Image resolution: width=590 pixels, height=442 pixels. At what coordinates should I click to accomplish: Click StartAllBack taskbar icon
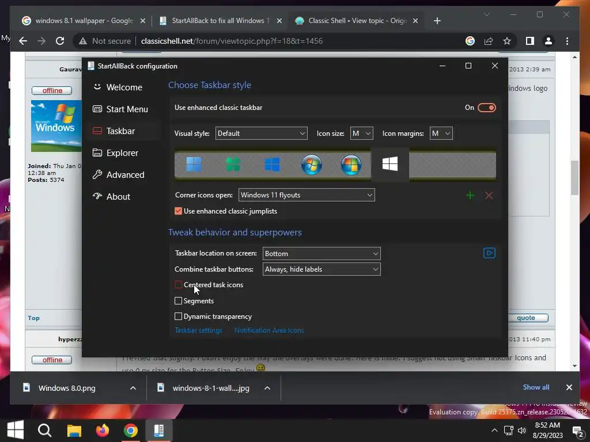pos(159,430)
